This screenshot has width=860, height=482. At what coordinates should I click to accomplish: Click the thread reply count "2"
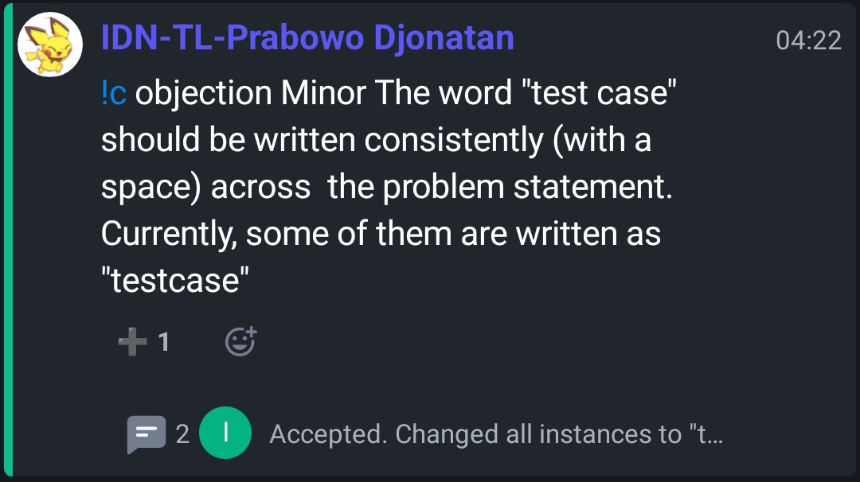point(182,434)
